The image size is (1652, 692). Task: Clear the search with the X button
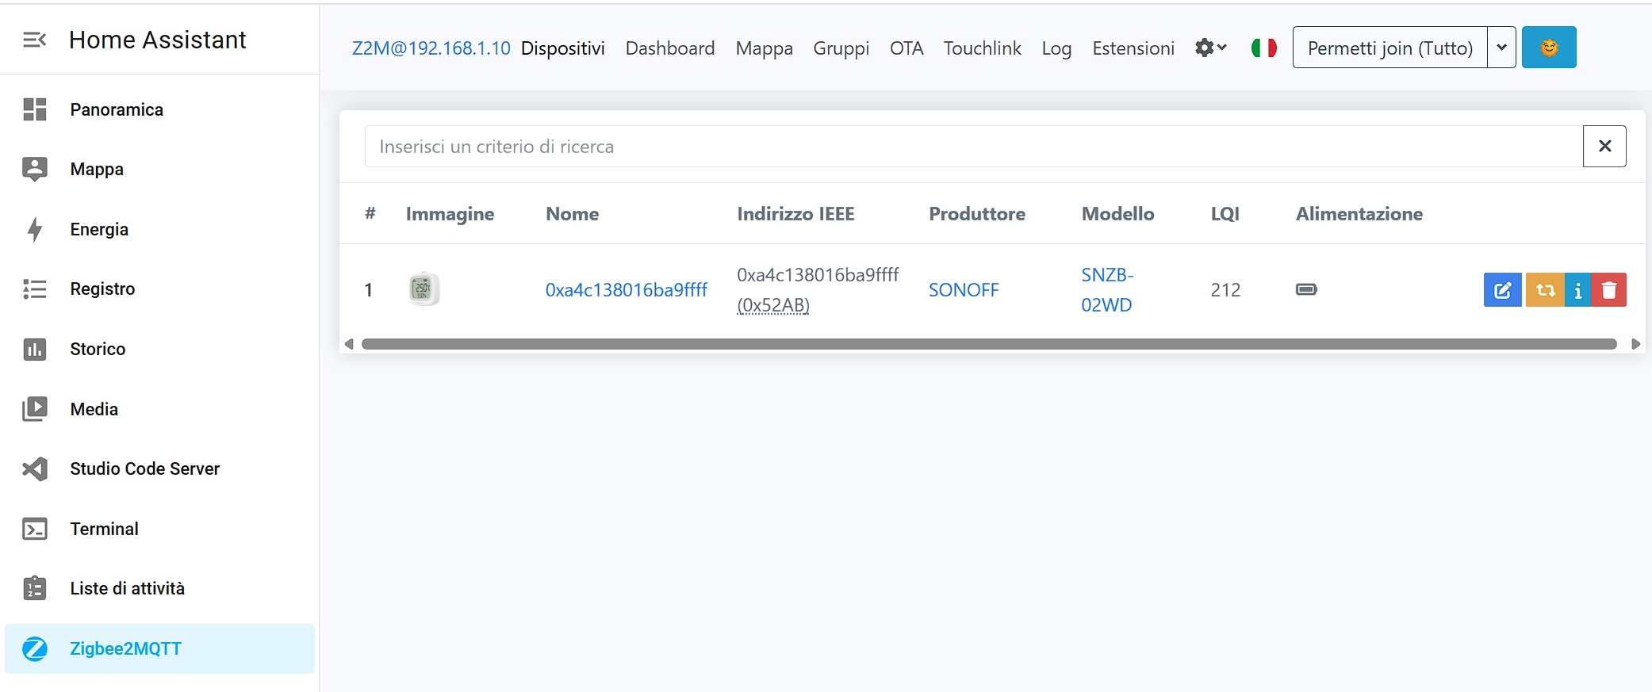[1604, 147]
